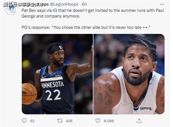Click the tweet text about Pat Bev
The width and height of the screenshot is (173, 127).
93,13
